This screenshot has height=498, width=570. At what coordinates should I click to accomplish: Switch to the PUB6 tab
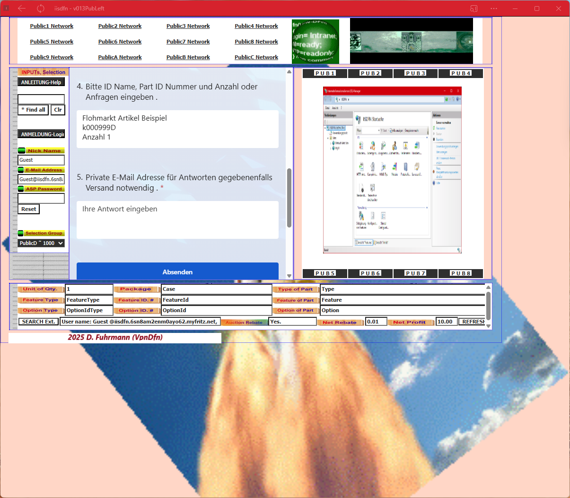coord(370,273)
